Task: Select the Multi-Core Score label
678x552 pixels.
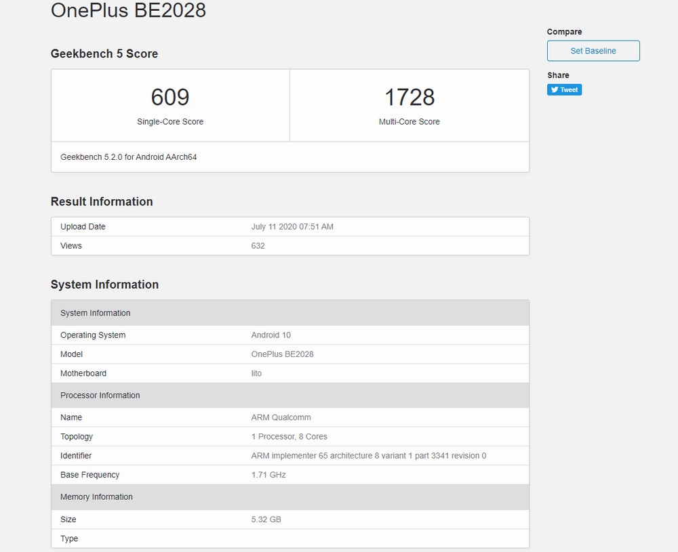Action: click(x=410, y=122)
